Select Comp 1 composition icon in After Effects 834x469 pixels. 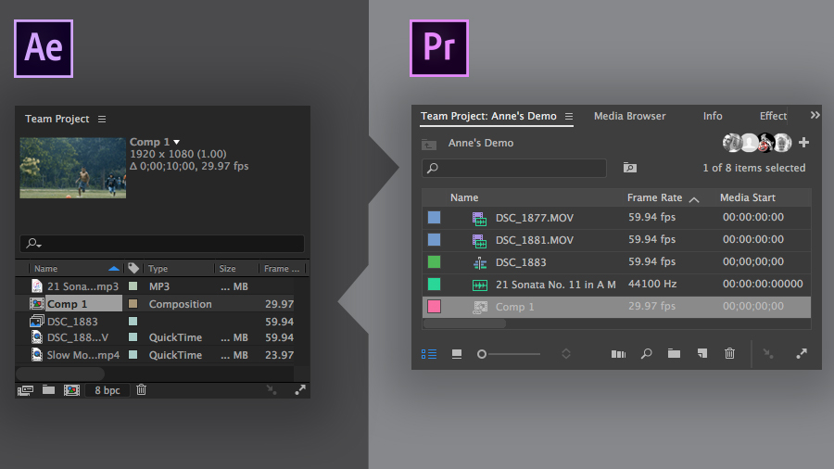tap(37, 304)
